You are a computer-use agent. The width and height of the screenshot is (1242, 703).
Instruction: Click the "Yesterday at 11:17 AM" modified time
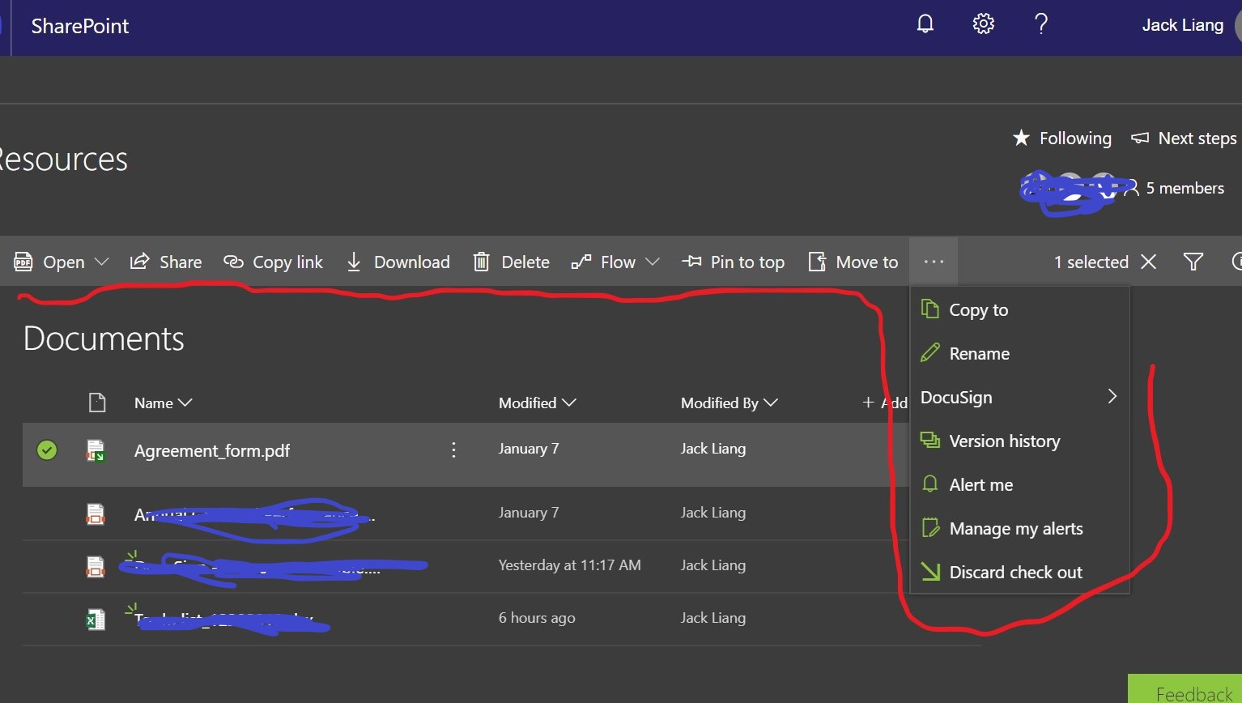tap(569, 565)
